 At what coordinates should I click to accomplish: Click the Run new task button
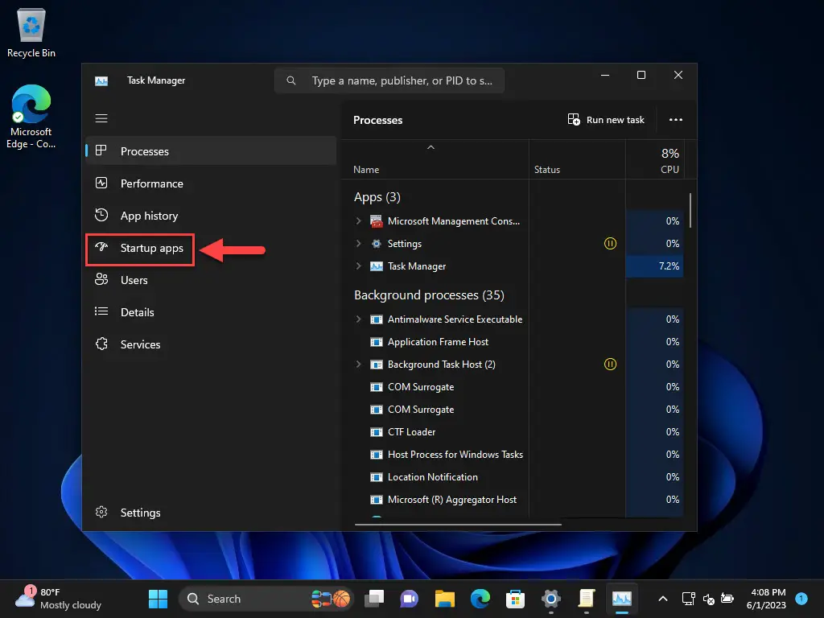pyautogui.click(x=605, y=120)
